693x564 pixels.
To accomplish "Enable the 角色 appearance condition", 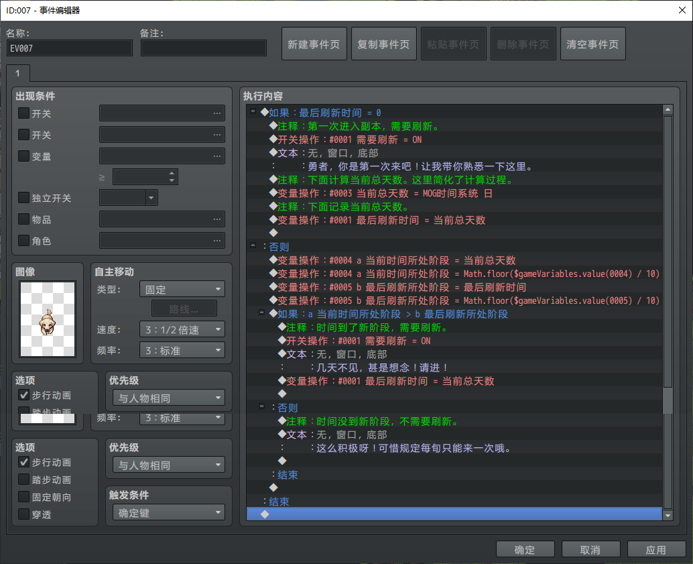I will point(24,241).
